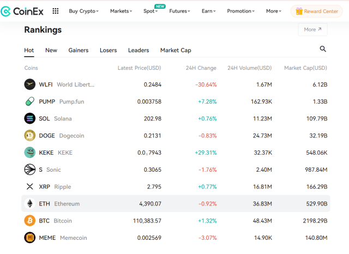Click Memecoin's -3.07% change value
The width and height of the screenshot is (349, 254).
tap(207, 238)
